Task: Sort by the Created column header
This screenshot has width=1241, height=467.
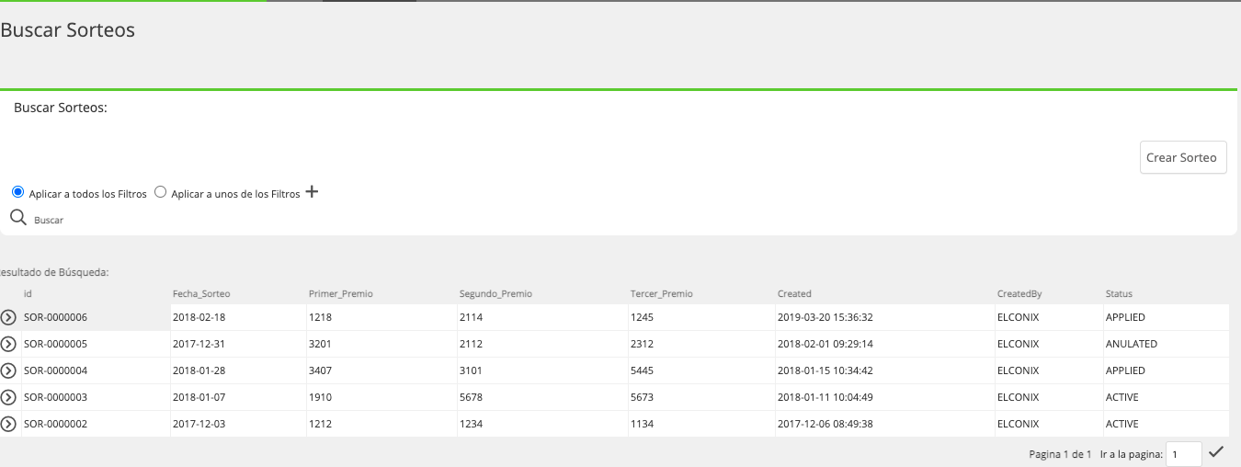Action: tap(794, 294)
